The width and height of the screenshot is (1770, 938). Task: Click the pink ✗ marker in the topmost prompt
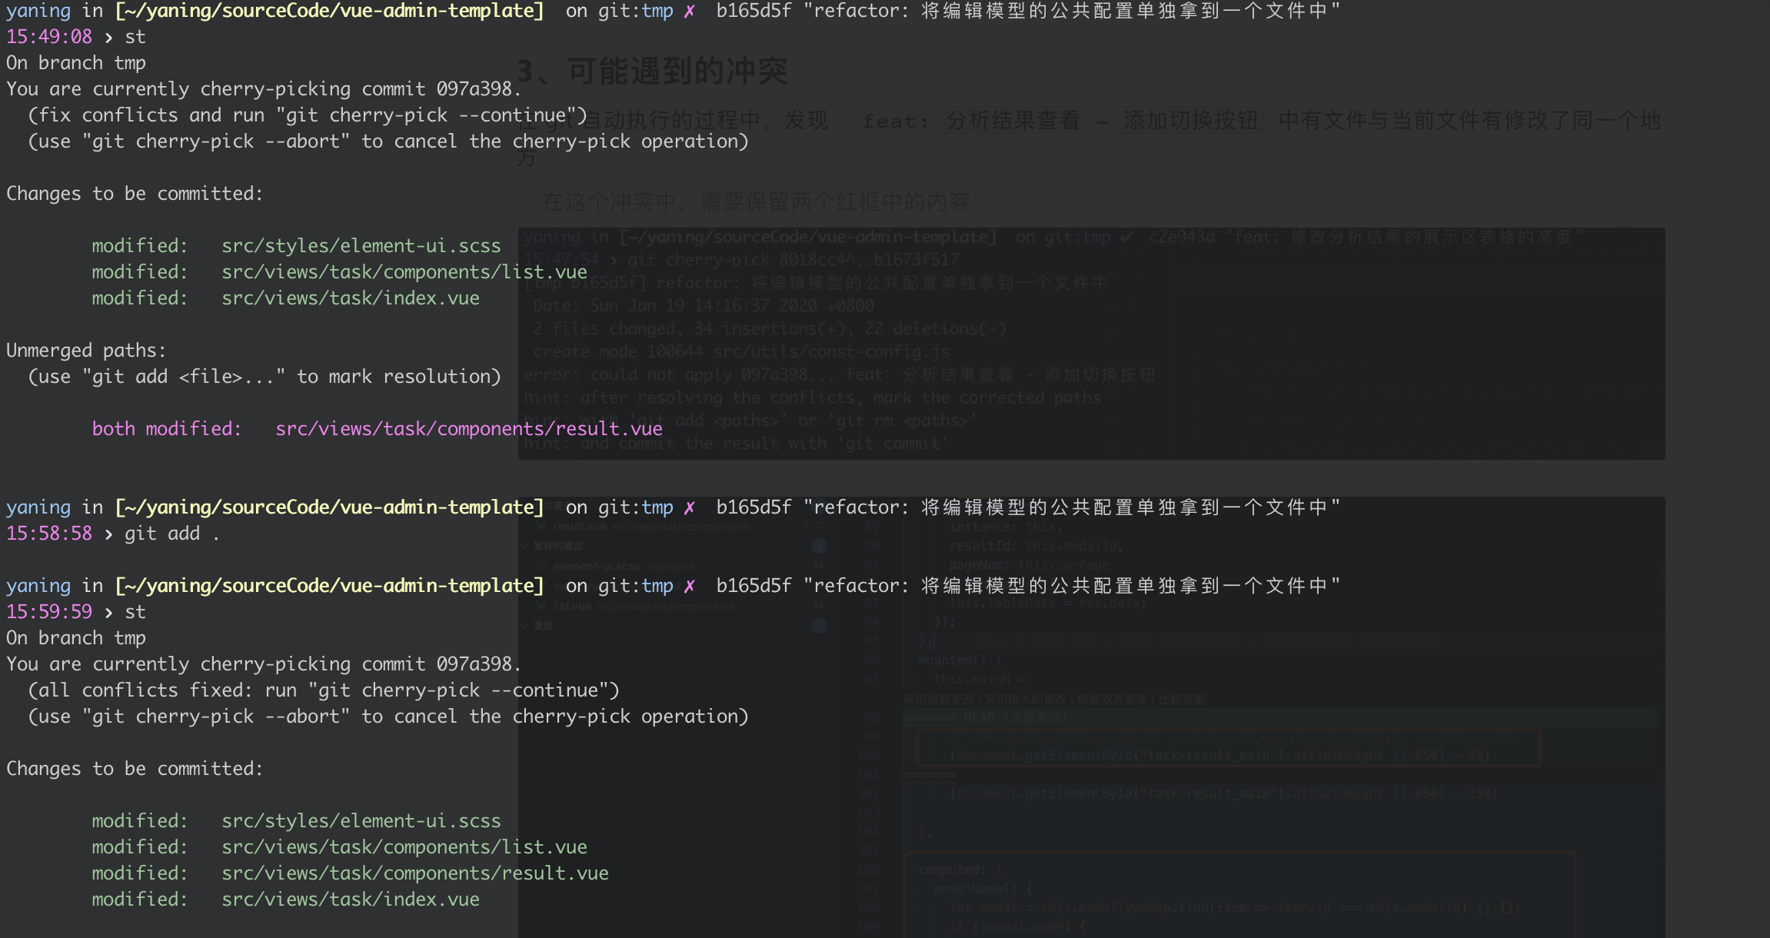tap(689, 12)
